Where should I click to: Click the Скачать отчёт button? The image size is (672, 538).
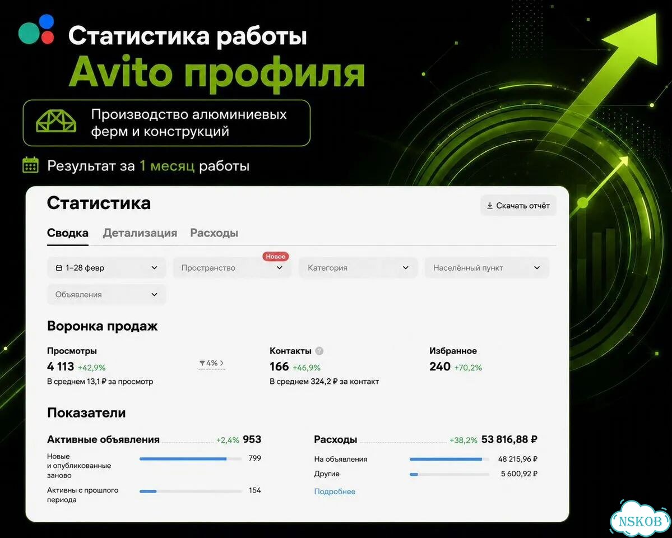(518, 206)
